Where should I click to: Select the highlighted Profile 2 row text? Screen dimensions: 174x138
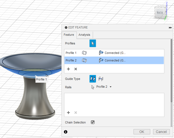[71, 60]
